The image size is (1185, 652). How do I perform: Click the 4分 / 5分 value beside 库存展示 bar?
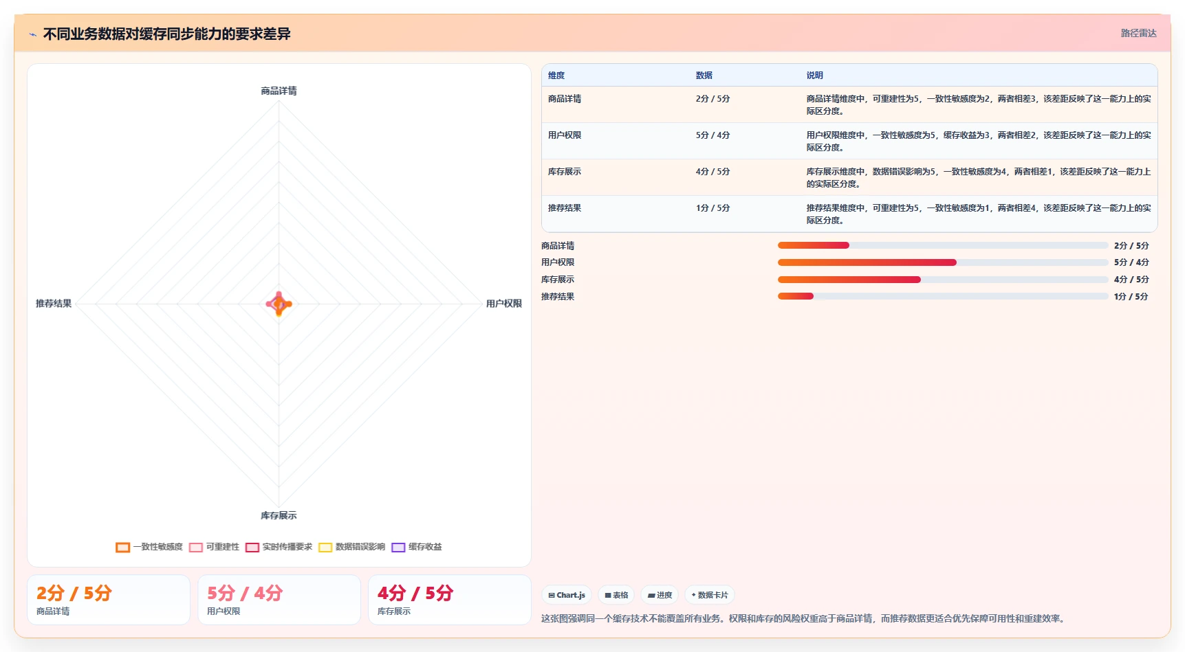pyautogui.click(x=1131, y=280)
